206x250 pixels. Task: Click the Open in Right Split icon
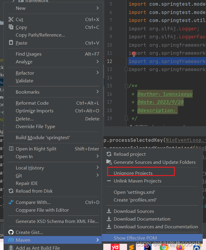[x=11, y=149]
